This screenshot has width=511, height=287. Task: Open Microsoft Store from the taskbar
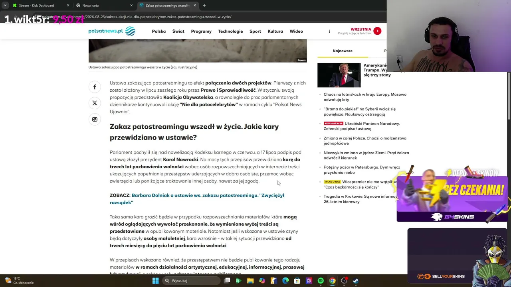tap(297, 281)
